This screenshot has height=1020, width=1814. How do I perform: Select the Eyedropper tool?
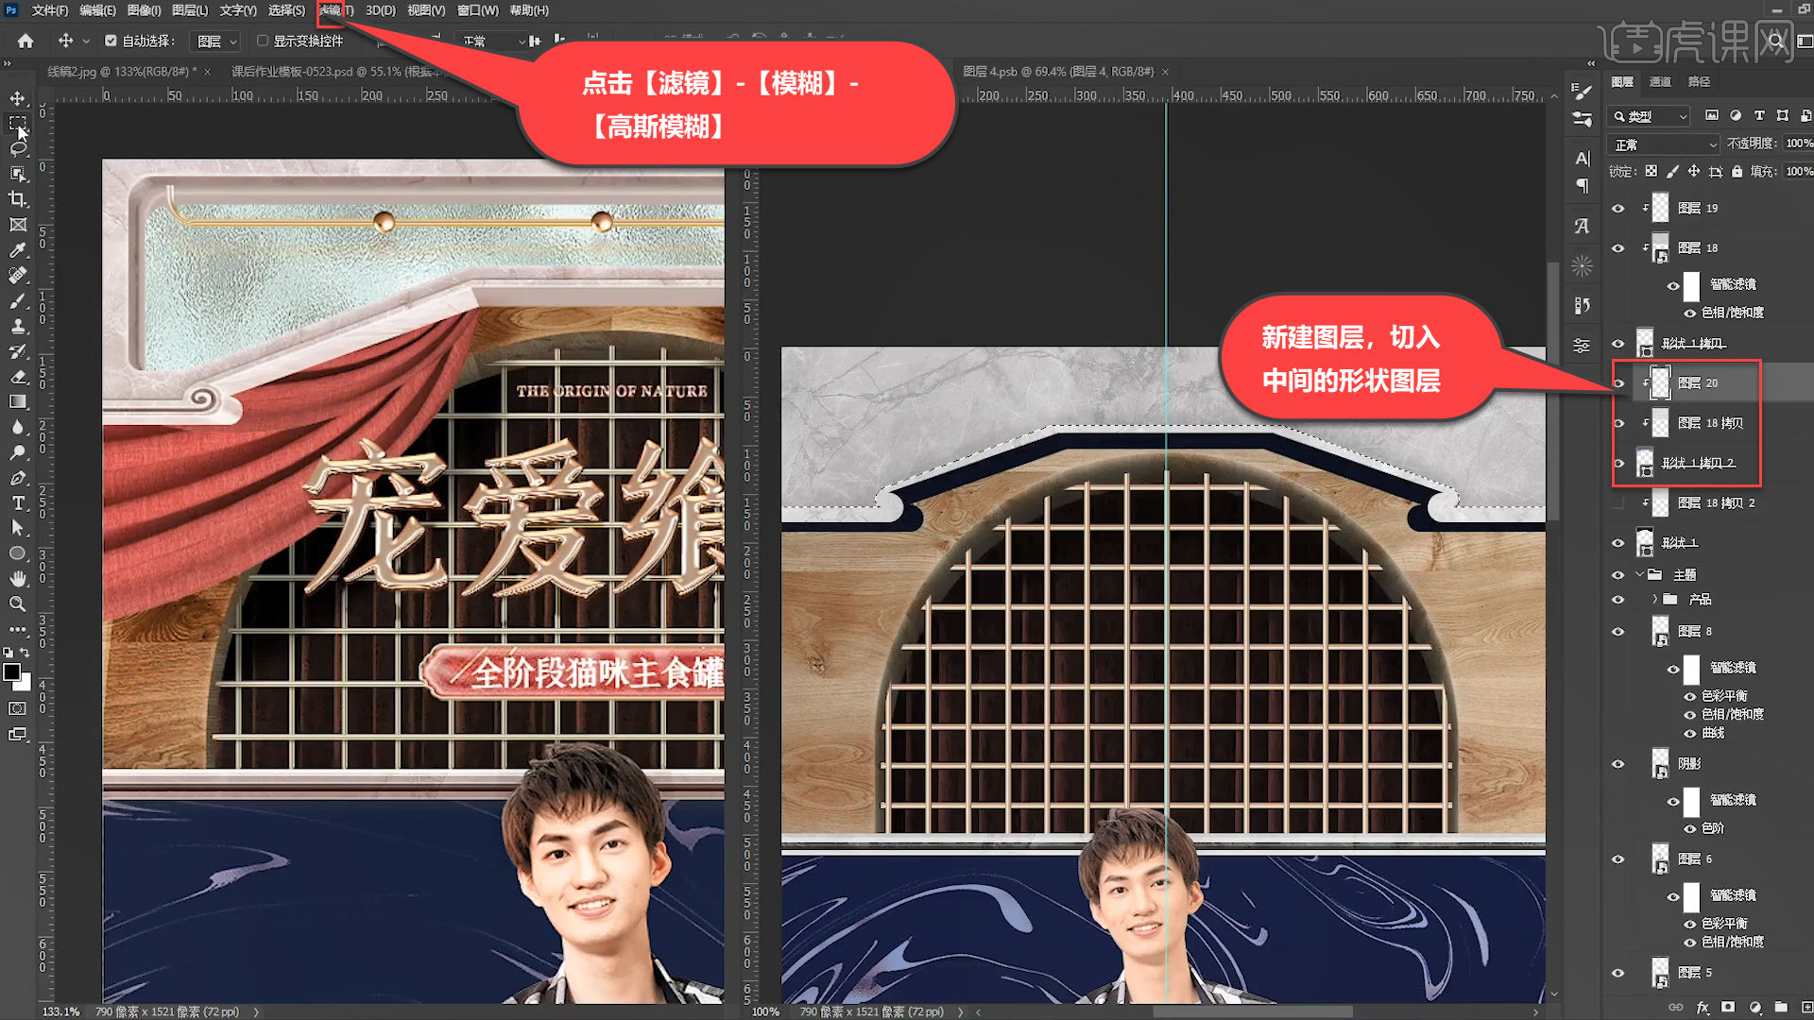click(17, 250)
